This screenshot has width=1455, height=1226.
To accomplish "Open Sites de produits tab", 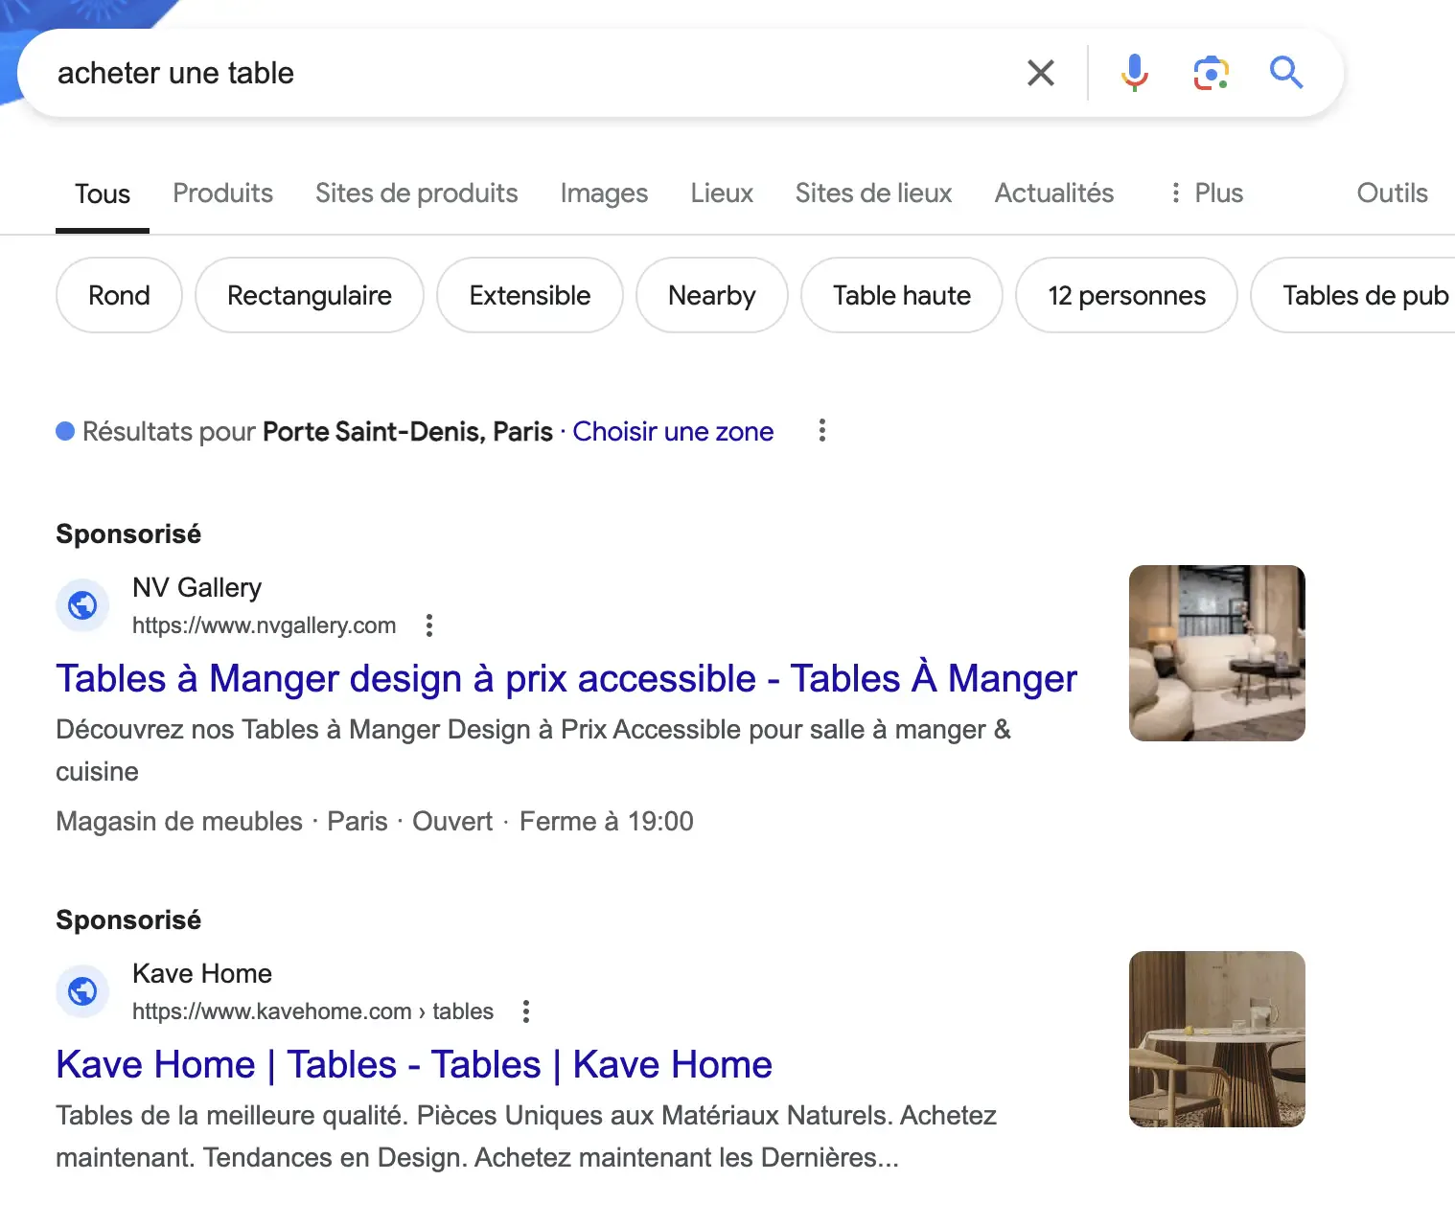I will pyautogui.click(x=416, y=193).
